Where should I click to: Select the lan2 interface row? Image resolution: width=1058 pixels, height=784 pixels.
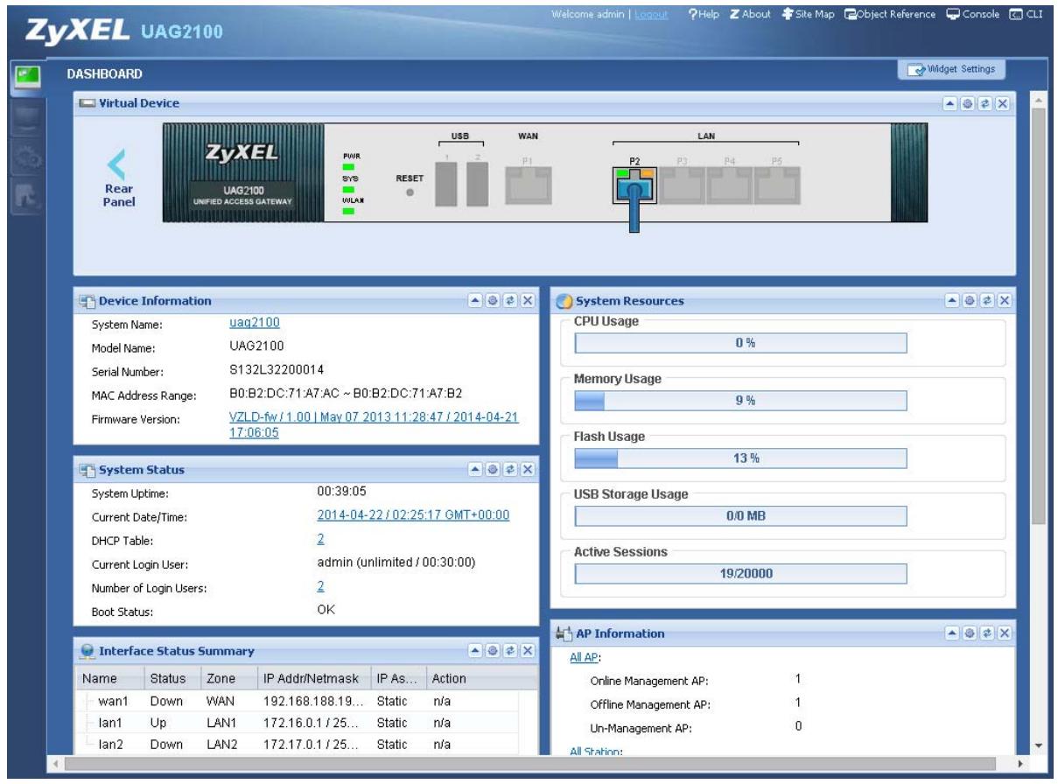click(x=298, y=745)
